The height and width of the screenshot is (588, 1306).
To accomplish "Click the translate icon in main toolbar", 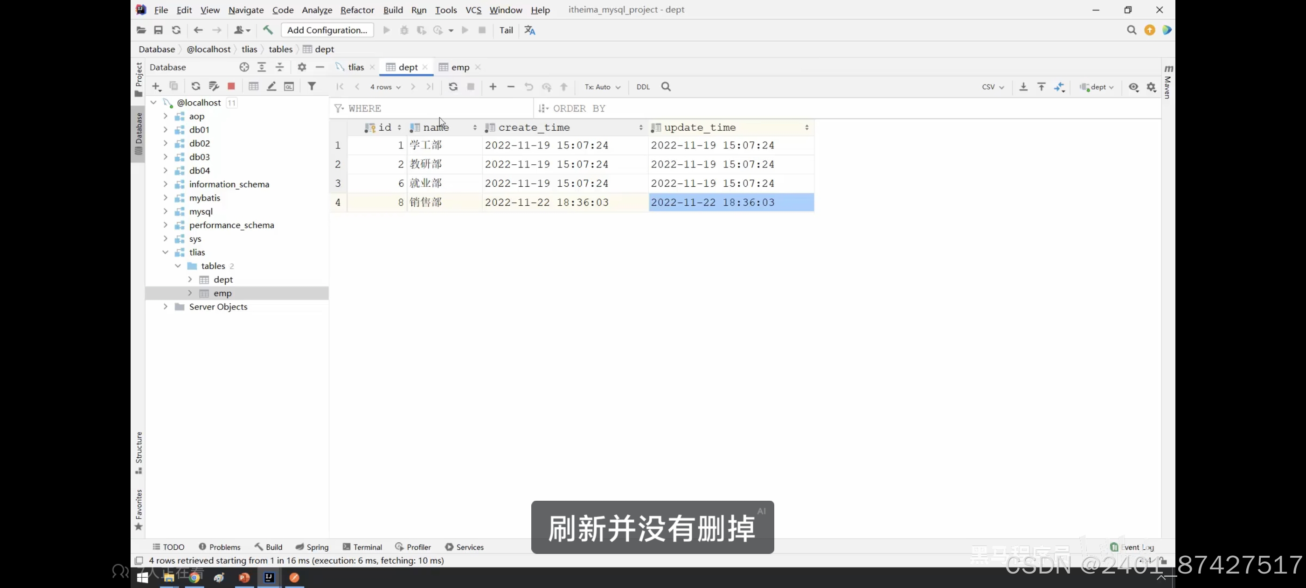I will point(530,30).
